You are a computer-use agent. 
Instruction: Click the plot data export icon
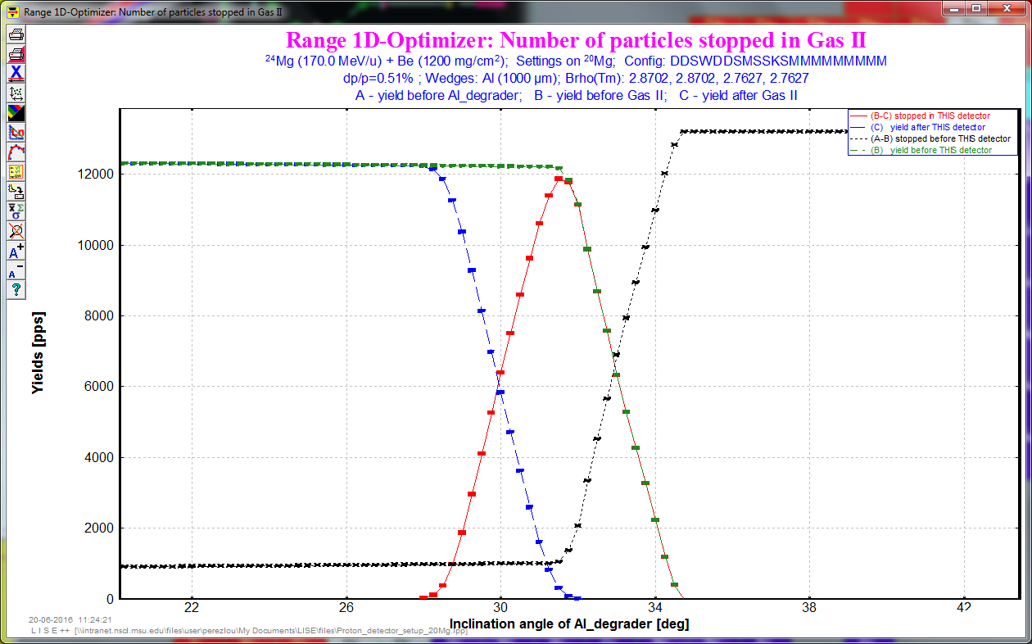coord(16,192)
